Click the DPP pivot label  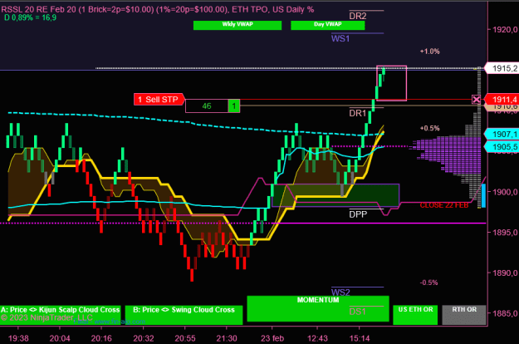tap(358, 214)
